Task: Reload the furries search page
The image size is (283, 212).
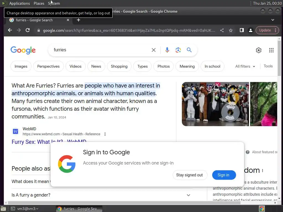Action: (x=28, y=30)
